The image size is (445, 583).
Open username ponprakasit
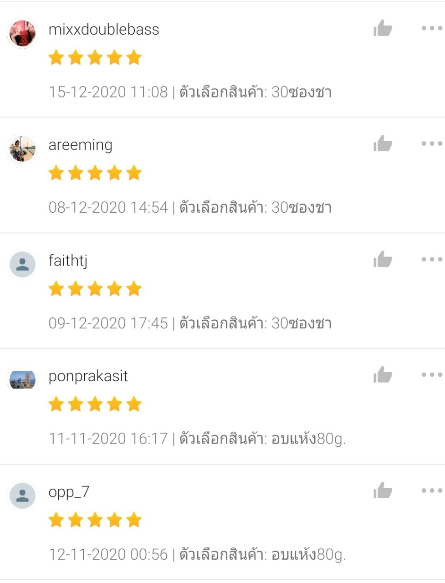click(x=88, y=377)
